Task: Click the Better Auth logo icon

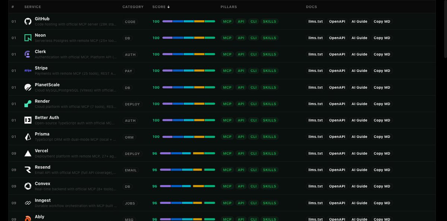Action: click(28, 120)
